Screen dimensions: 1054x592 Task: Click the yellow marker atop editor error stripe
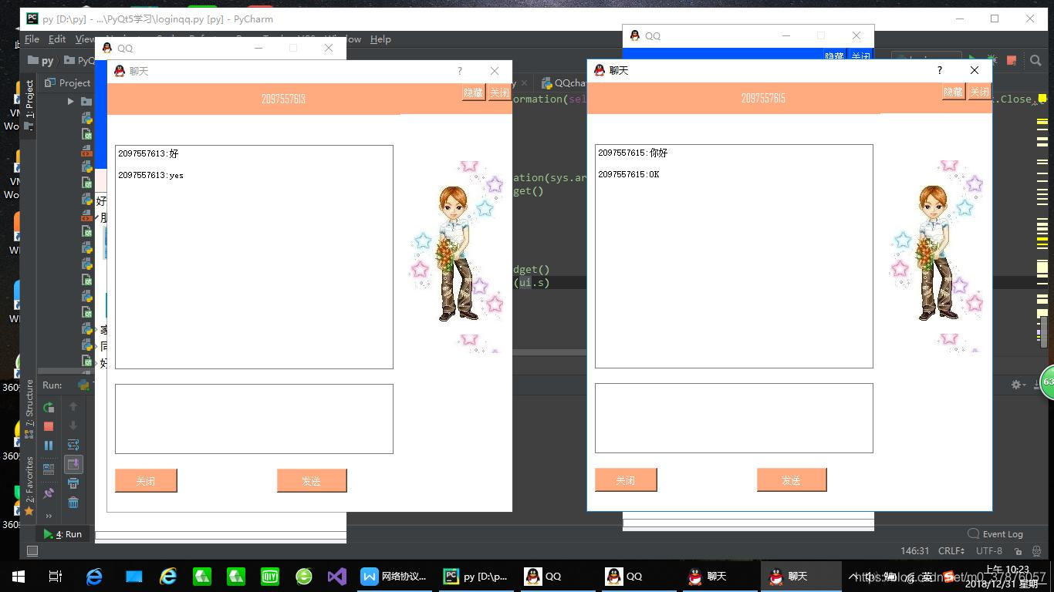tap(1042, 99)
